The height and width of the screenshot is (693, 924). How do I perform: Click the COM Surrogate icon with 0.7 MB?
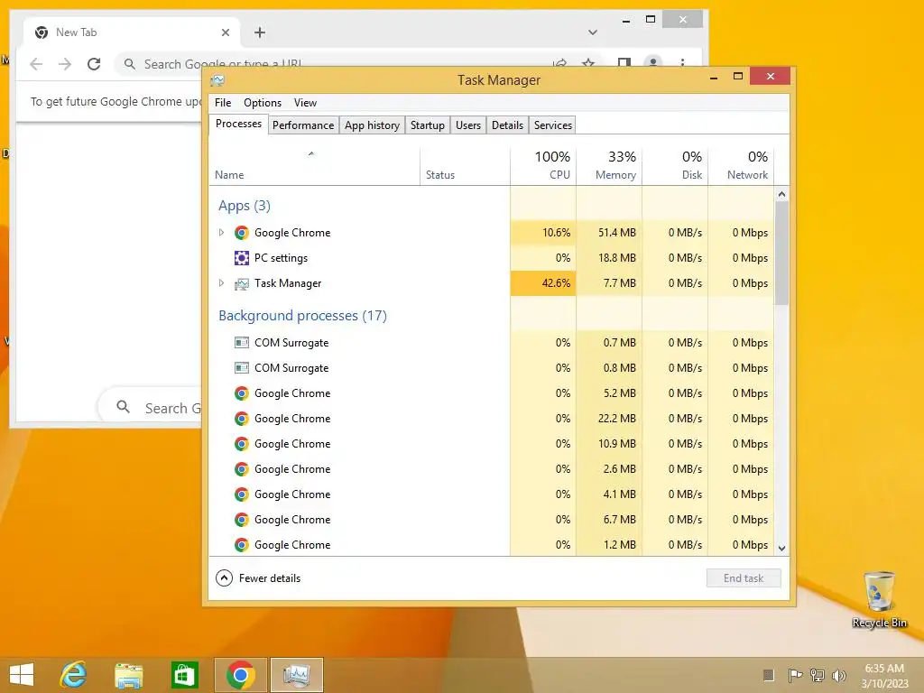tap(241, 342)
